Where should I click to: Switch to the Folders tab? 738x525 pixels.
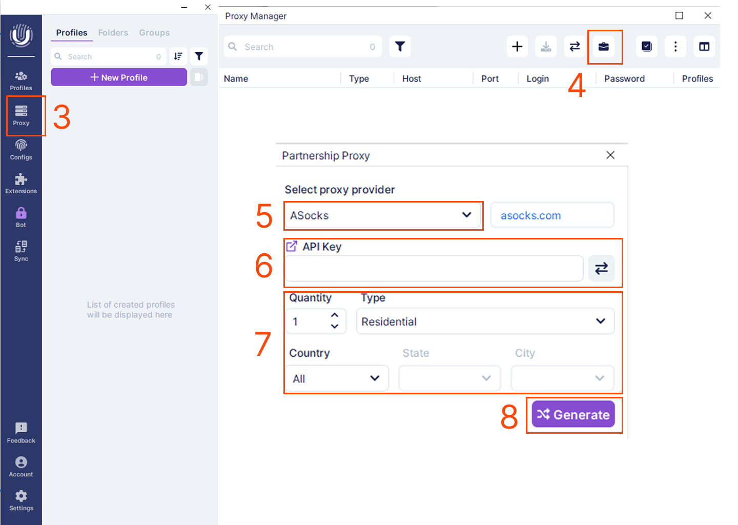click(113, 33)
